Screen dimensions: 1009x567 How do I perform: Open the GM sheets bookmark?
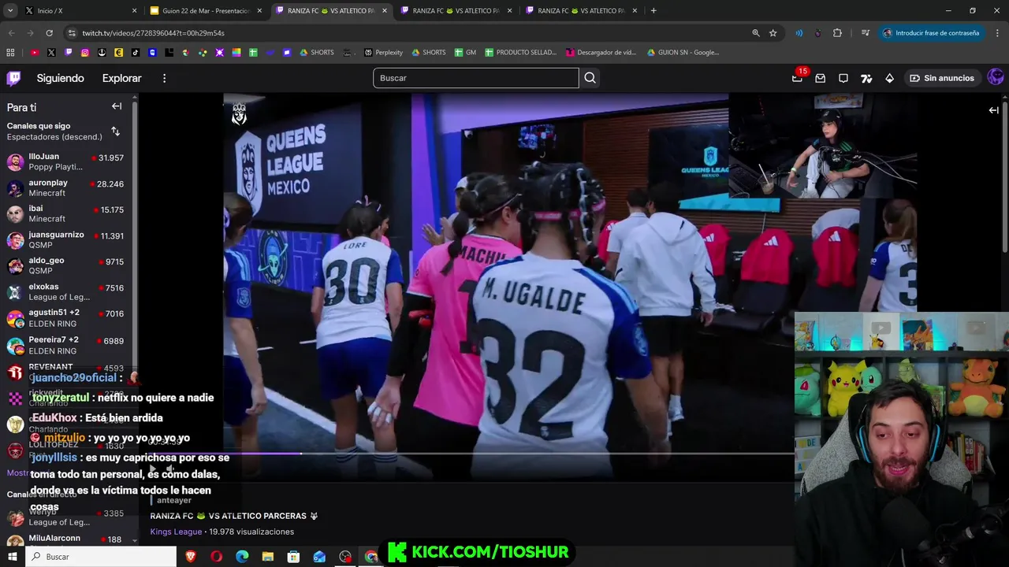click(465, 53)
